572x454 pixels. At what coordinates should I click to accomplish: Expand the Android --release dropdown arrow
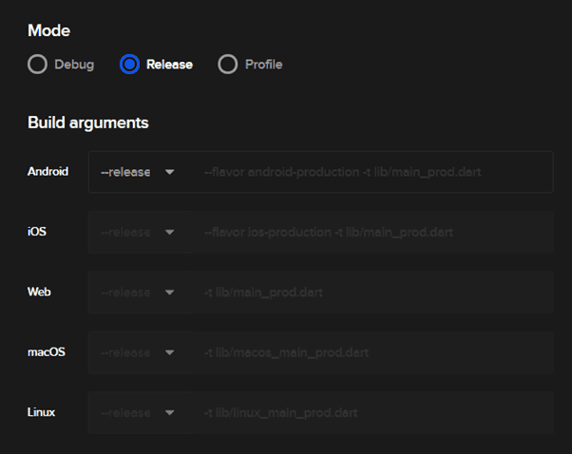(x=169, y=172)
